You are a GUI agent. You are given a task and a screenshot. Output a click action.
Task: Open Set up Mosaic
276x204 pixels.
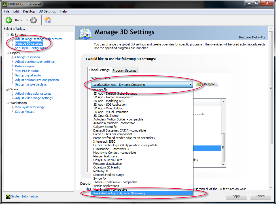tap(24, 112)
